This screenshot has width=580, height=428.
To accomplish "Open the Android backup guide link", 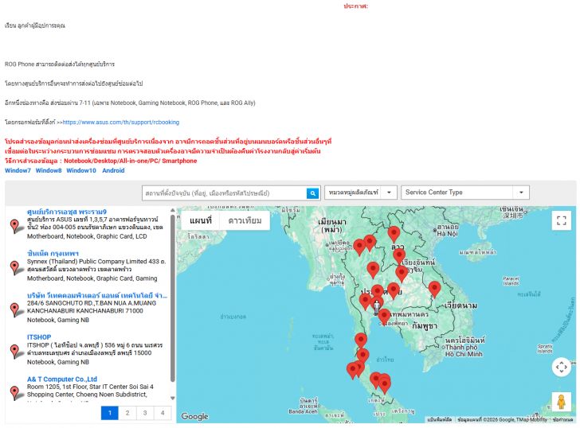I will click(x=113, y=170).
